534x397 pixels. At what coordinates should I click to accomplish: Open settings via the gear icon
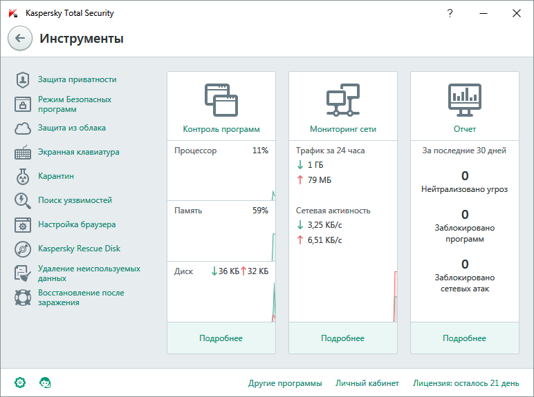pyautogui.click(x=20, y=383)
